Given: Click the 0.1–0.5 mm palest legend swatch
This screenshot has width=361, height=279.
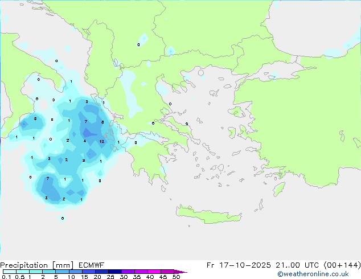Looking at the screenshot, I should coord(10,272).
